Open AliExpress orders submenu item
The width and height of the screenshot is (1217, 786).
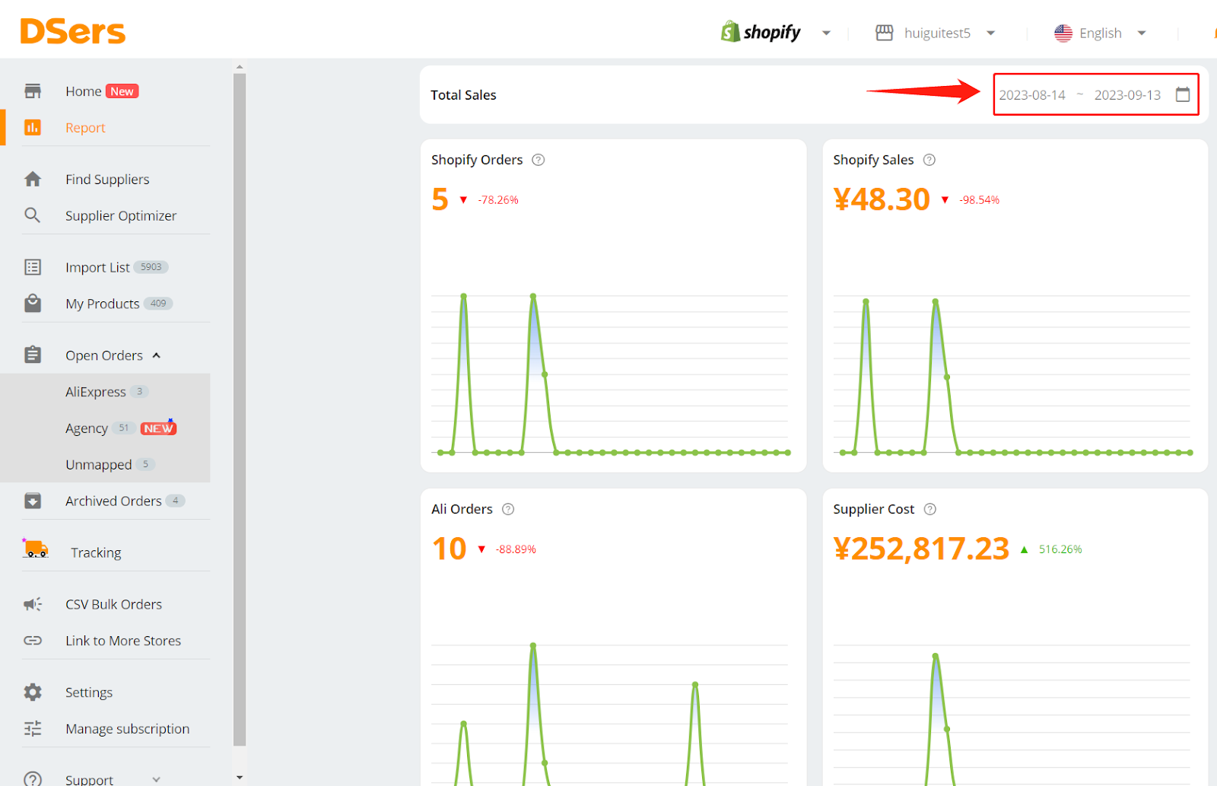click(x=96, y=392)
